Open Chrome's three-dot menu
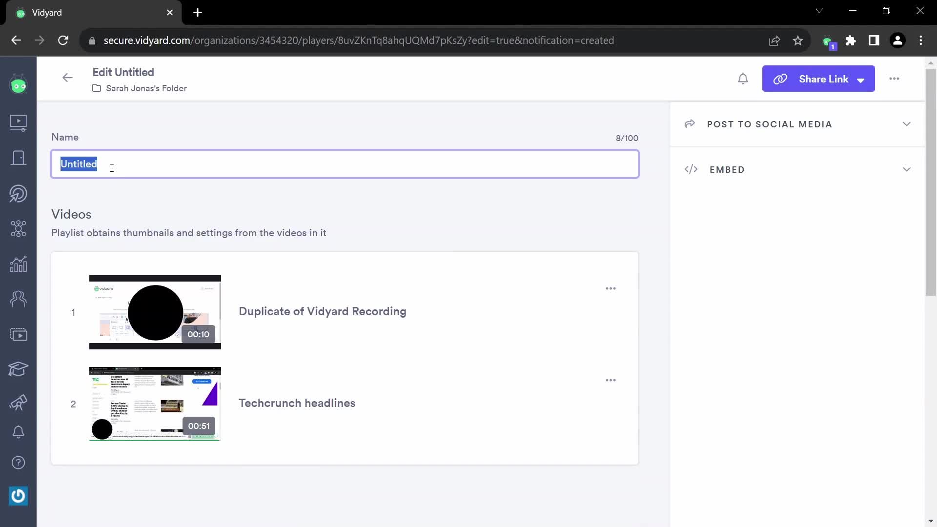937x527 pixels. (921, 41)
